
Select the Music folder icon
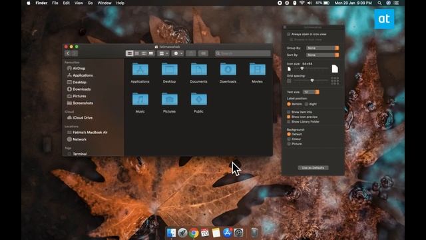point(140,99)
